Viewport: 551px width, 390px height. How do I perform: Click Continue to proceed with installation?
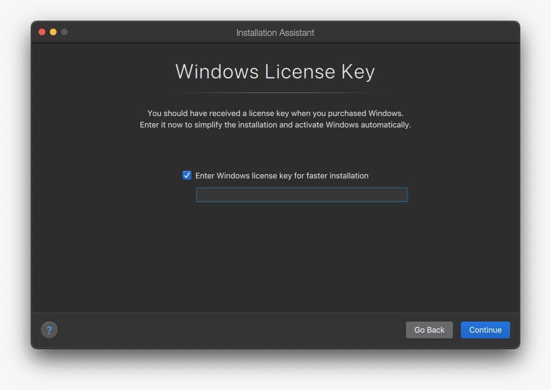click(x=485, y=330)
